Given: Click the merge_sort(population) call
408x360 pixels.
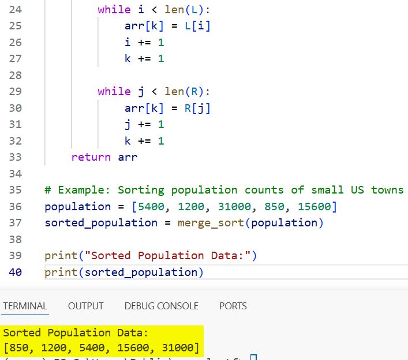Looking at the screenshot, I should (x=250, y=223).
